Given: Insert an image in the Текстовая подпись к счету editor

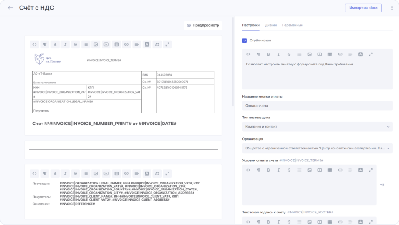Looking at the screenshot, I should 309,222.
